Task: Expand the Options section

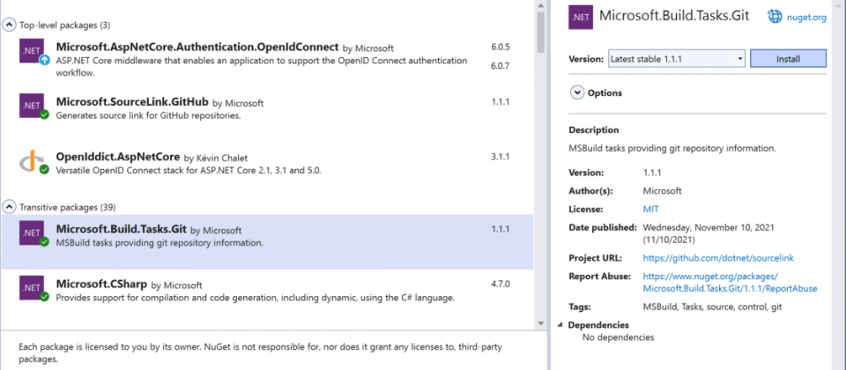Action: [577, 92]
